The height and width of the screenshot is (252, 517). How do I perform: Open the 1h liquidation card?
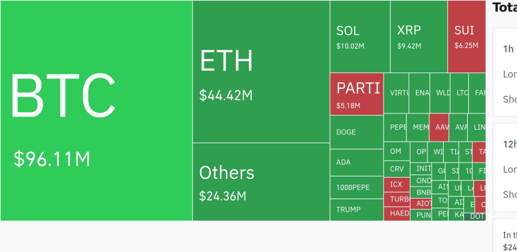[505, 72]
